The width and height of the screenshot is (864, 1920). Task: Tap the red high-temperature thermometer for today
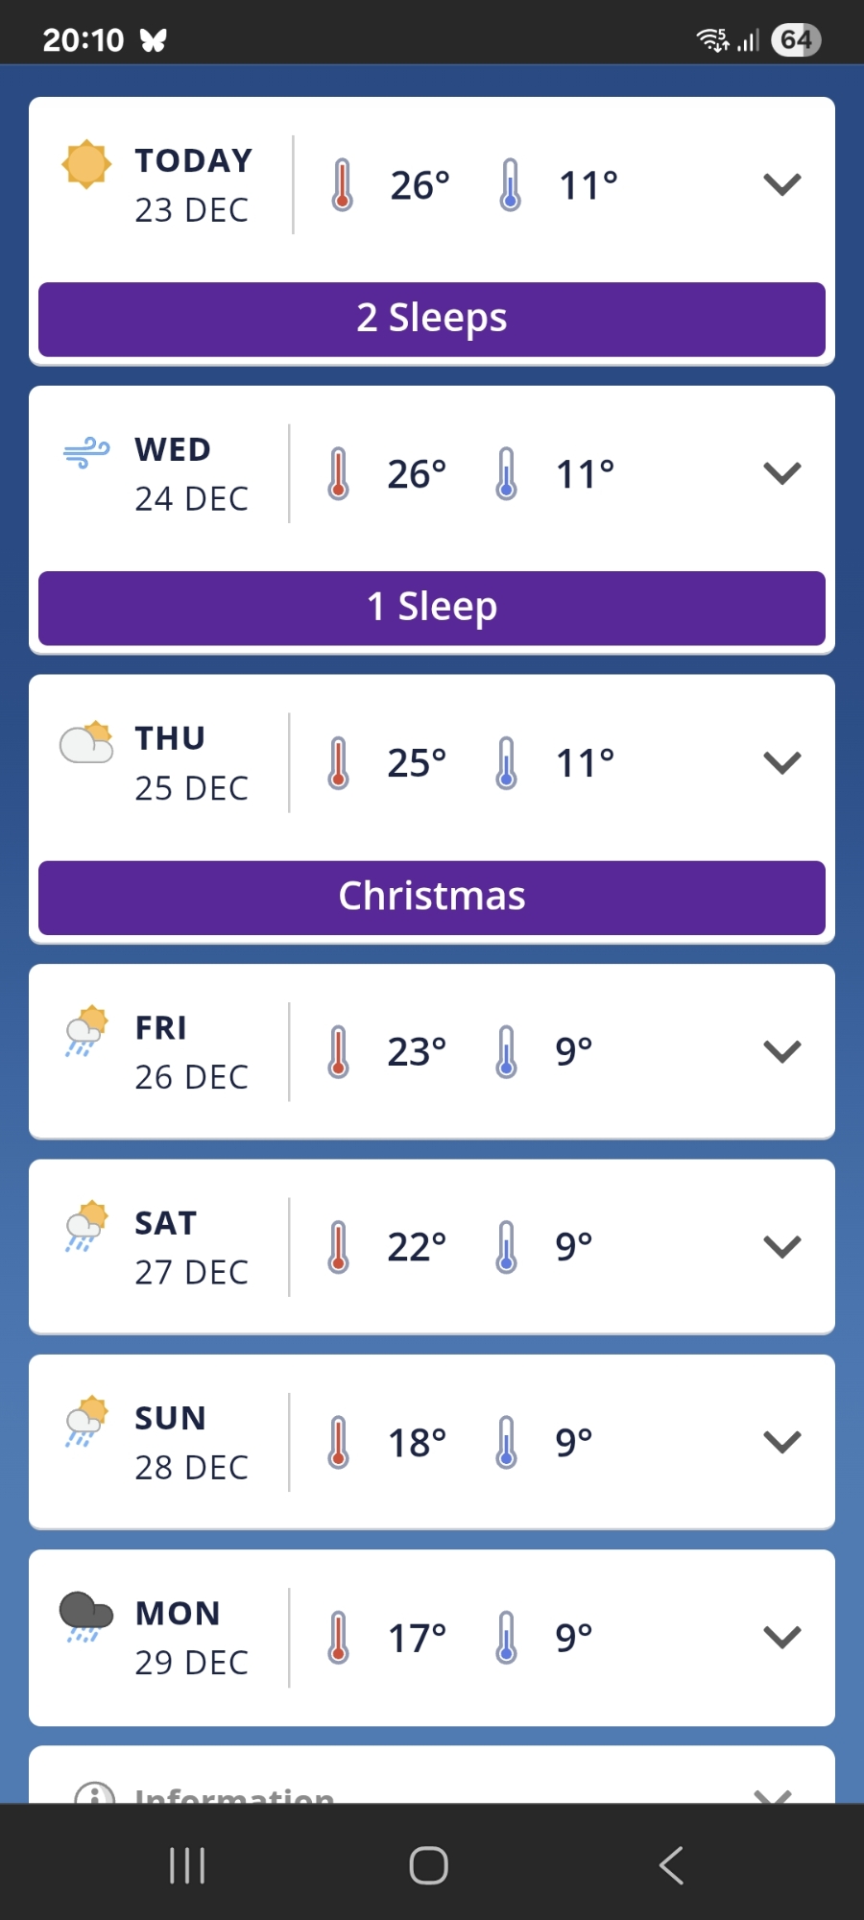pos(342,184)
